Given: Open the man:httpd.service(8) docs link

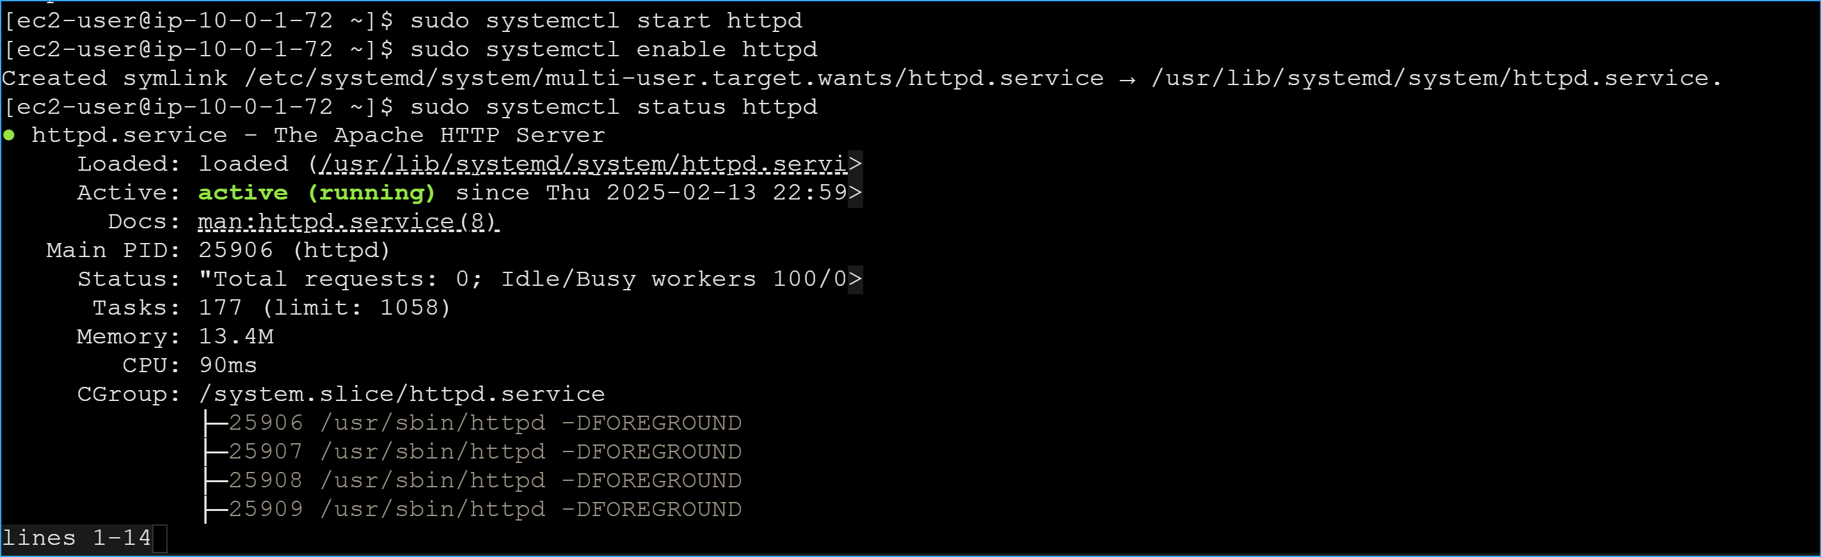Looking at the screenshot, I should [x=348, y=222].
